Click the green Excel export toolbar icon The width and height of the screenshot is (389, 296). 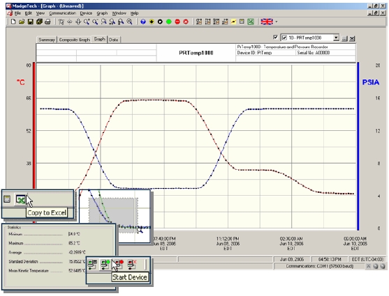coord(251,22)
